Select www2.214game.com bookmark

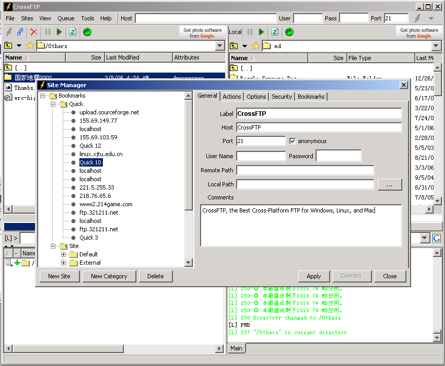tap(106, 204)
